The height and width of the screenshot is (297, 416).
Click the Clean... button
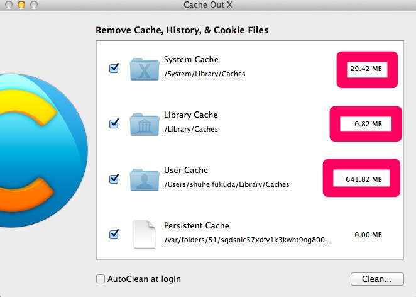tap(377, 279)
